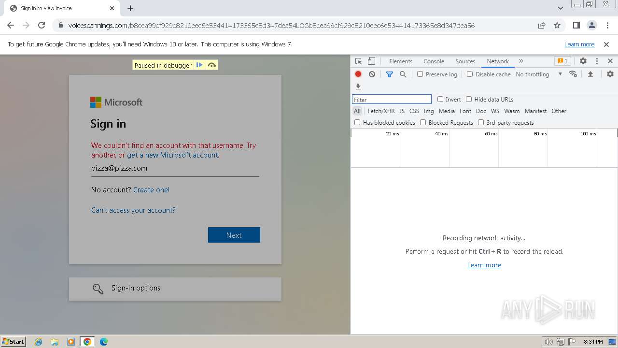Open DevTools settings gear
Screen dimensions: 618x348
[x=583, y=61]
